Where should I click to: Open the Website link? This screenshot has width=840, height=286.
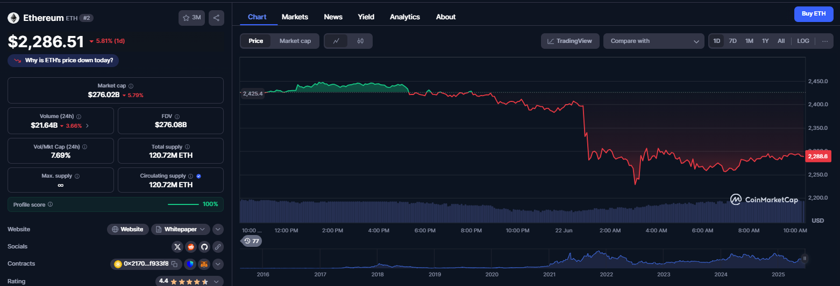(128, 229)
